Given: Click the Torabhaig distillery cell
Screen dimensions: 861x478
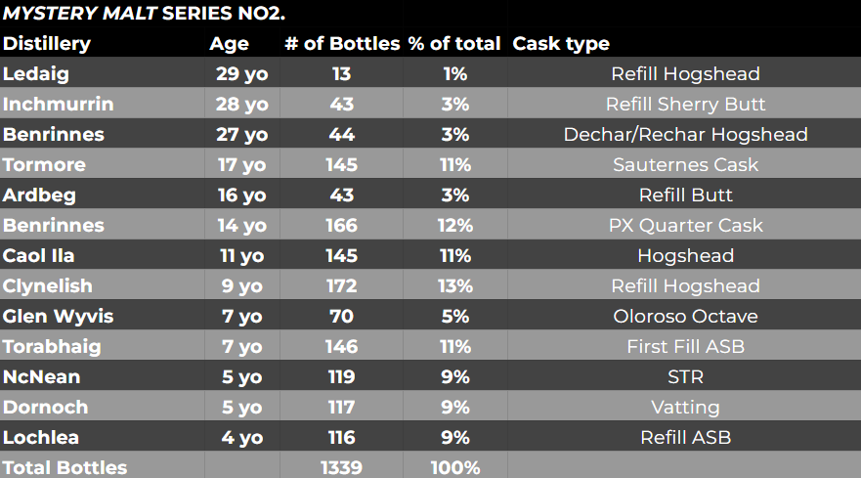Looking at the screenshot, I should (52, 347).
